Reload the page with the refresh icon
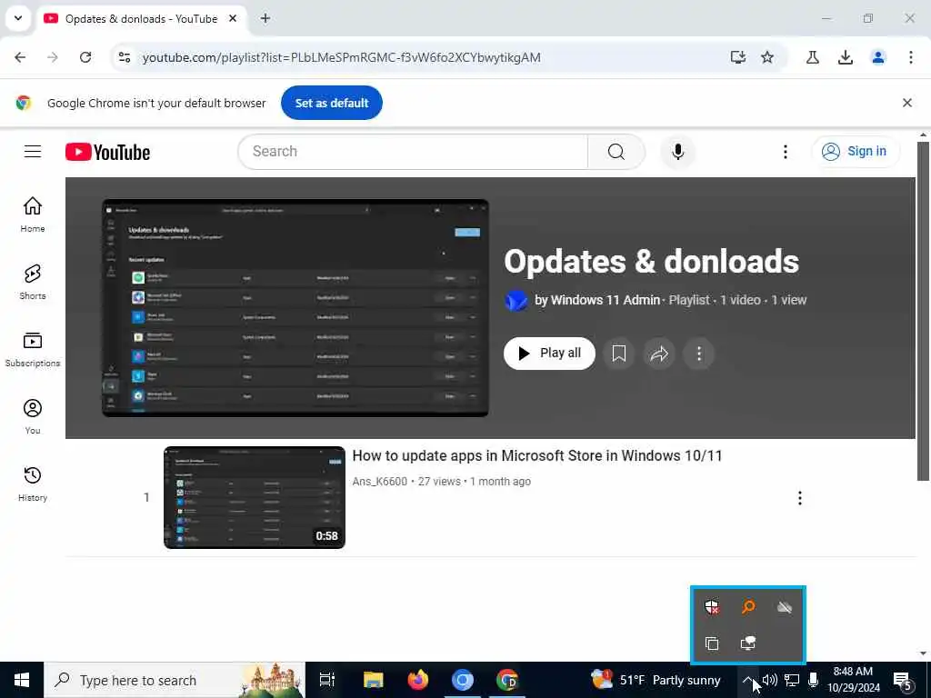The image size is (931, 698). pos(85,57)
